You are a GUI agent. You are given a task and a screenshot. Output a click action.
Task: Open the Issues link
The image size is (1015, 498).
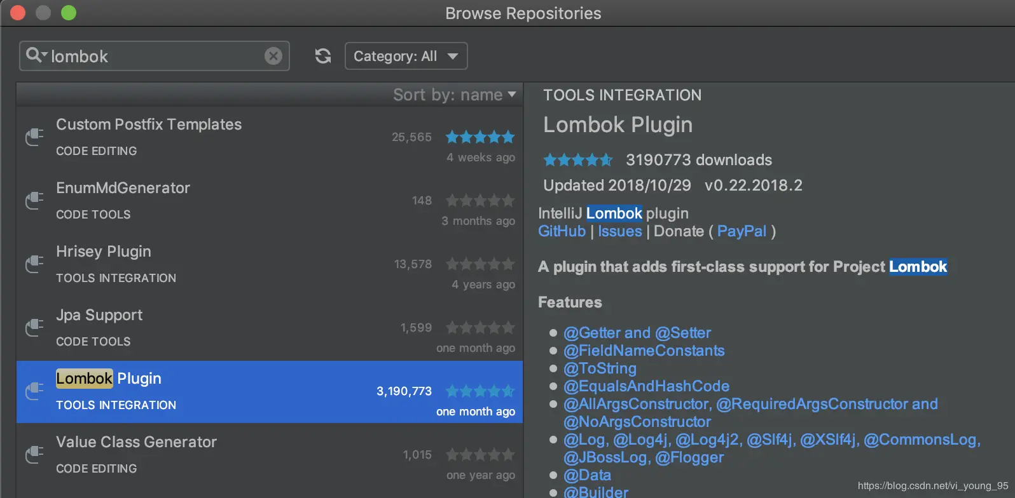(x=619, y=231)
